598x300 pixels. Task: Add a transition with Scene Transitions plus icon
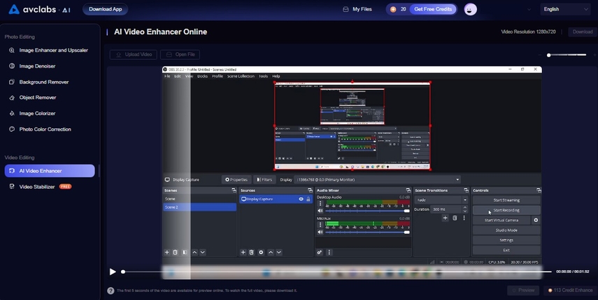coord(445,218)
